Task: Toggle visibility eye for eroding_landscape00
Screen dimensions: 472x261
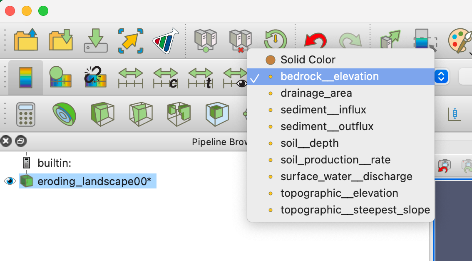Action: pos(10,181)
